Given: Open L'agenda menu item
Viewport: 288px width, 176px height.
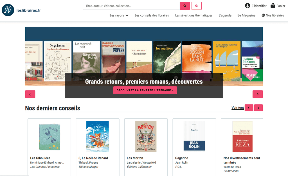Looking at the screenshot, I should click(225, 15).
